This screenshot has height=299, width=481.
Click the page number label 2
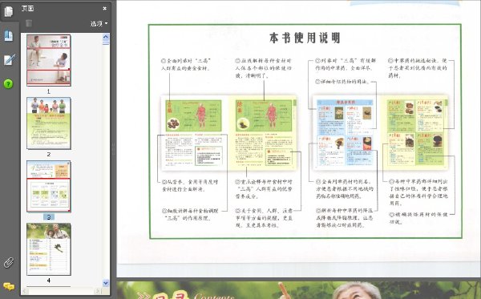coord(48,154)
